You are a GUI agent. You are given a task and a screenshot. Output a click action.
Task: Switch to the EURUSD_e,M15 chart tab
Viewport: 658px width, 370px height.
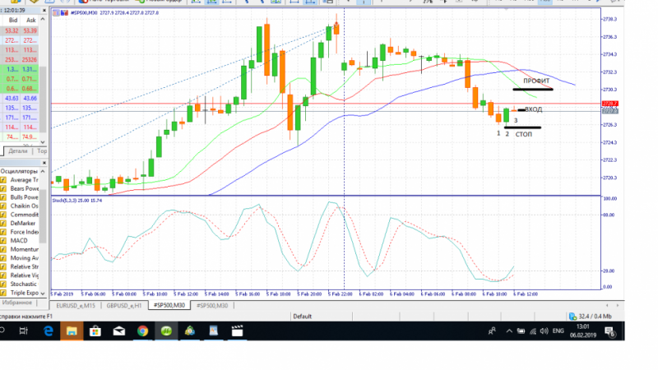coord(76,305)
